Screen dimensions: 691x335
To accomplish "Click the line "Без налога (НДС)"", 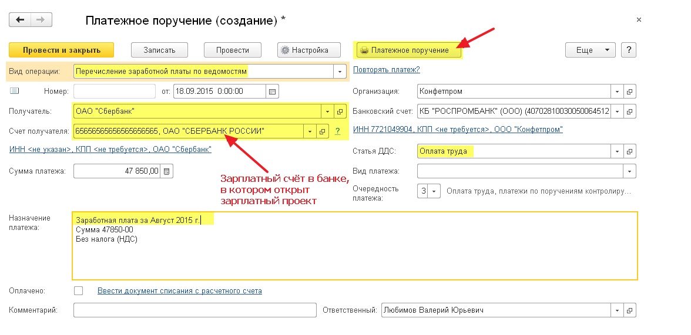I will 107,239.
